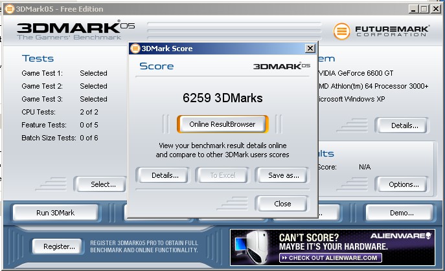Click the Tests section heading

click(38, 58)
